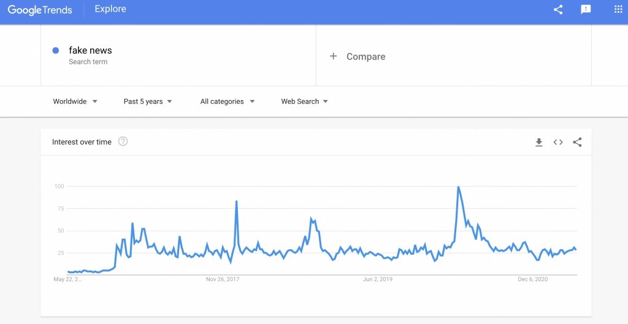Open the send feedback icon

tap(586, 10)
